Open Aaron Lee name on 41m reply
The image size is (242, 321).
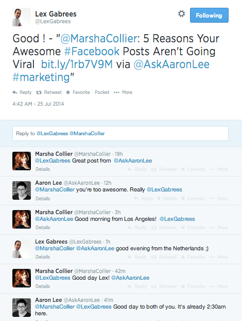point(48,300)
